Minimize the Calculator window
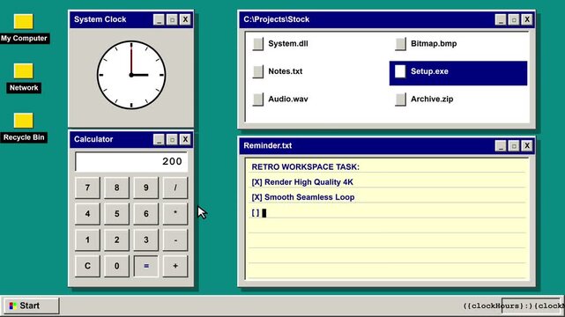Image resolution: width=565 pixels, height=317 pixels. pos(159,139)
